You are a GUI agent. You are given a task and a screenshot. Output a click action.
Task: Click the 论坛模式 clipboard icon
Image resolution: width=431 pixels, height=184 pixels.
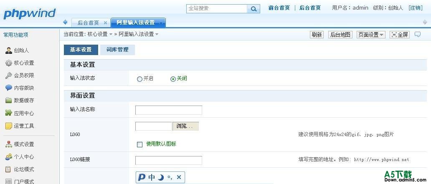pyautogui.click(x=9, y=169)
